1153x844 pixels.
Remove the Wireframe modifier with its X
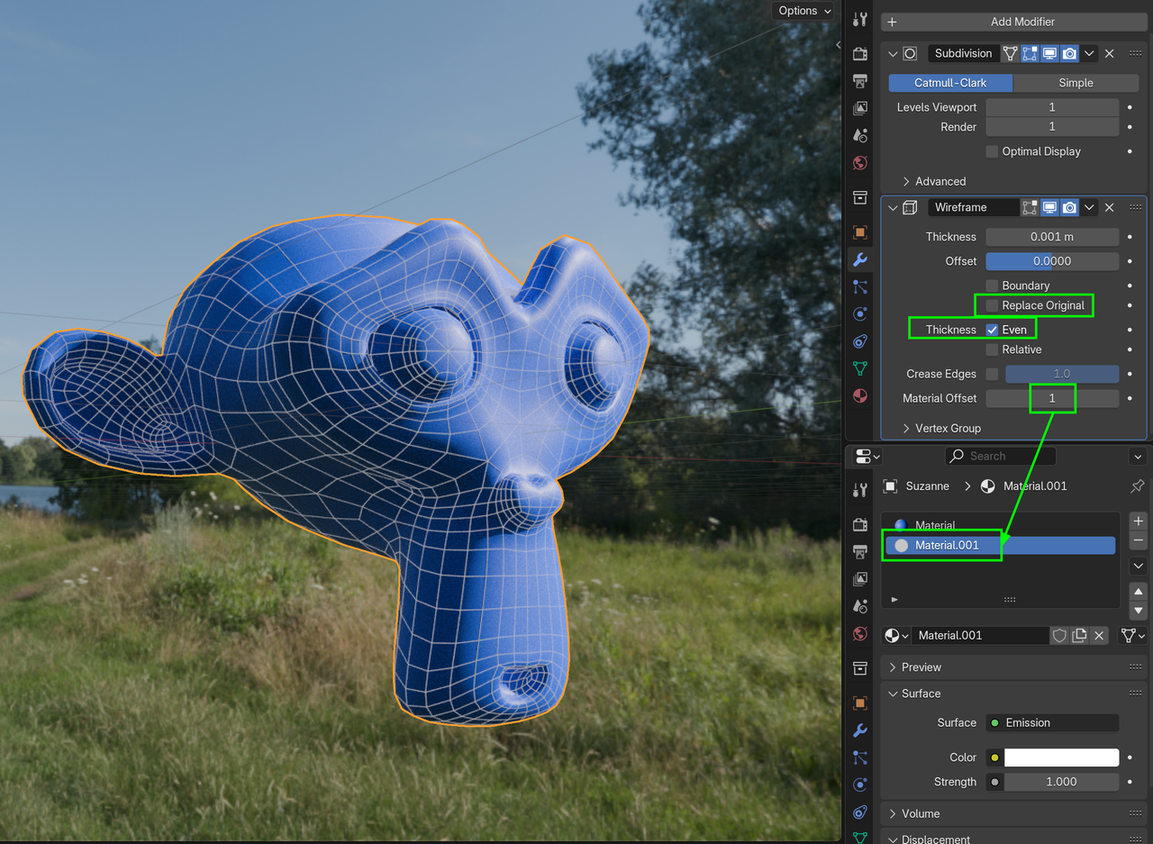pos(1109,207)
